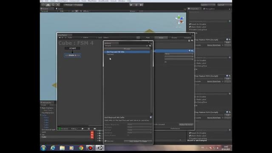Image resolution: width=272 pixels, height=153 pixels.
Task: Toggle 2D mode in the Scene view
Action: (73, 11)
